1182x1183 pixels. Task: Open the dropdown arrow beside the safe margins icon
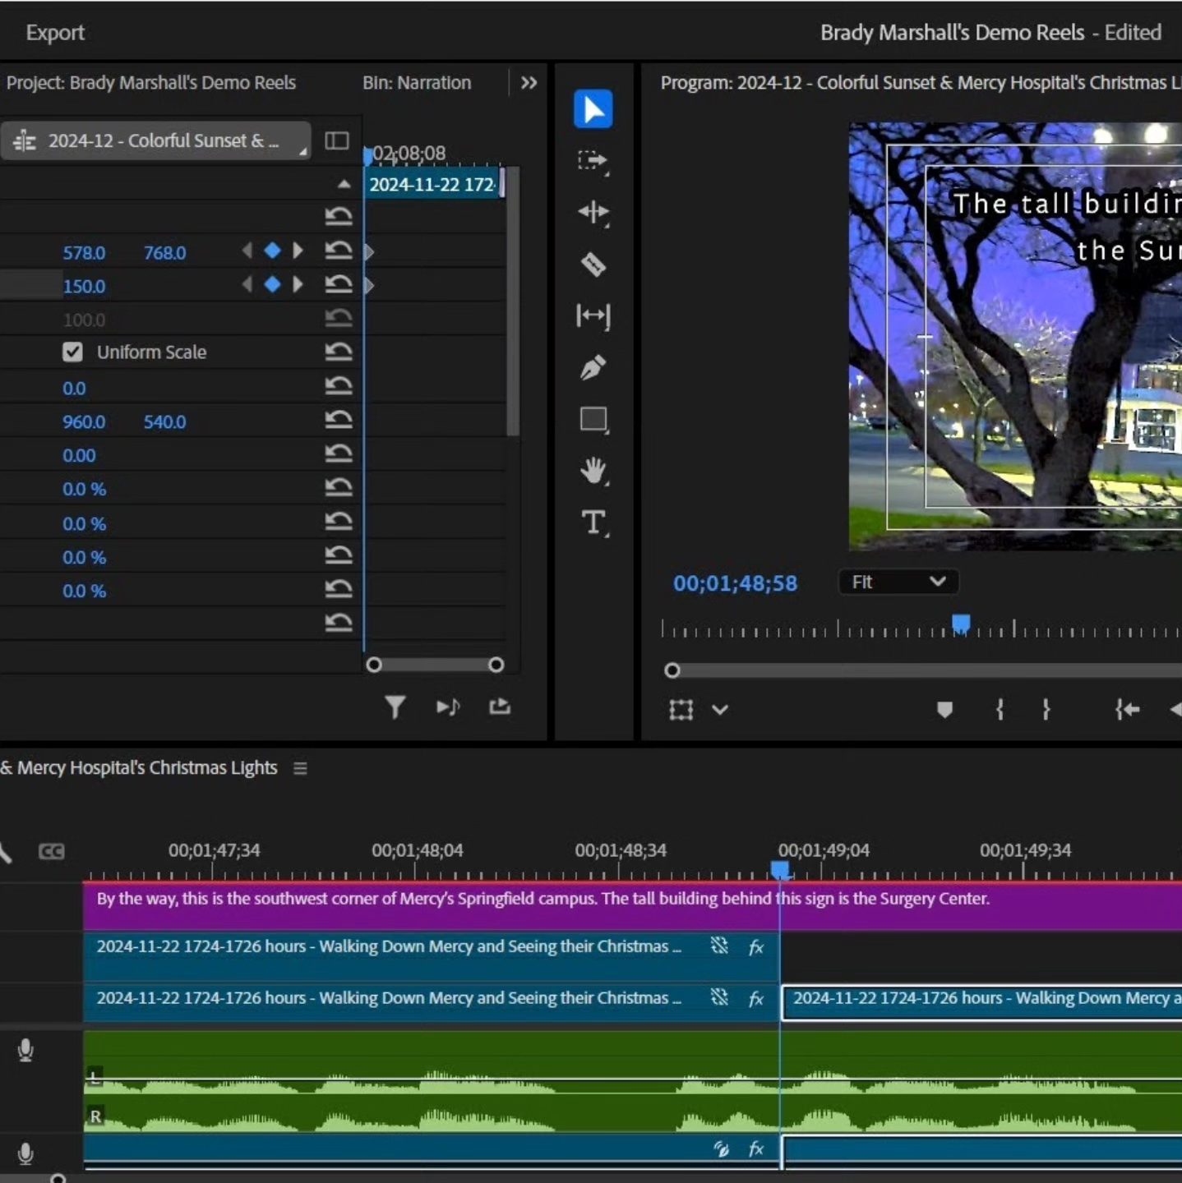click(720, 710)
